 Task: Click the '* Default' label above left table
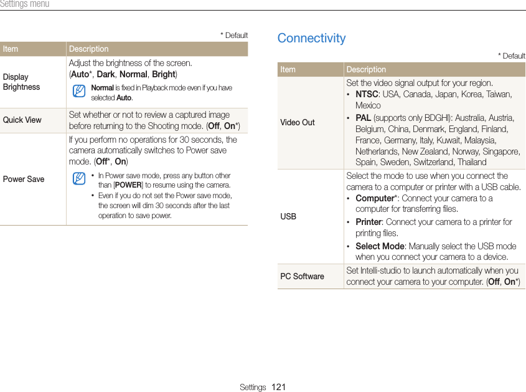click(x=234, y=36)
